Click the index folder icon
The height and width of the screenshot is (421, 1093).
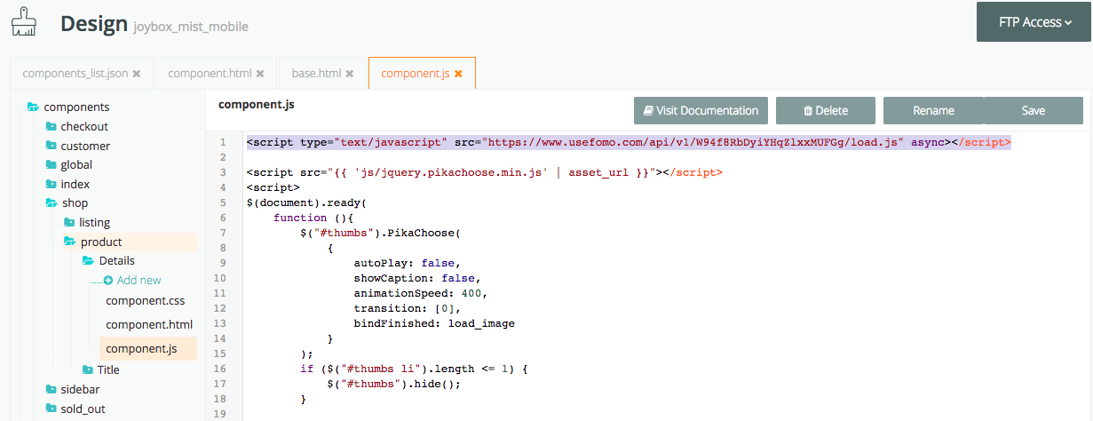[51, 184]
